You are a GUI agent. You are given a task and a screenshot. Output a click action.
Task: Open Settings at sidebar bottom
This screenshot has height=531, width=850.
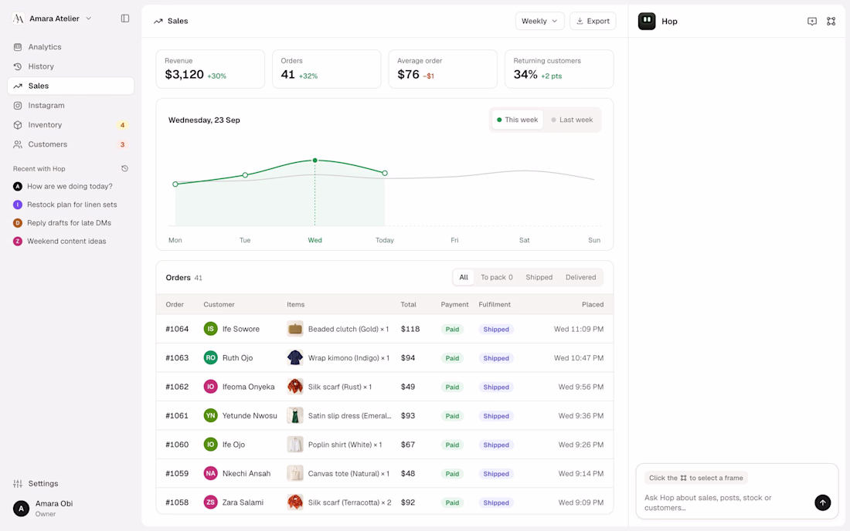[x=71, y=483]
